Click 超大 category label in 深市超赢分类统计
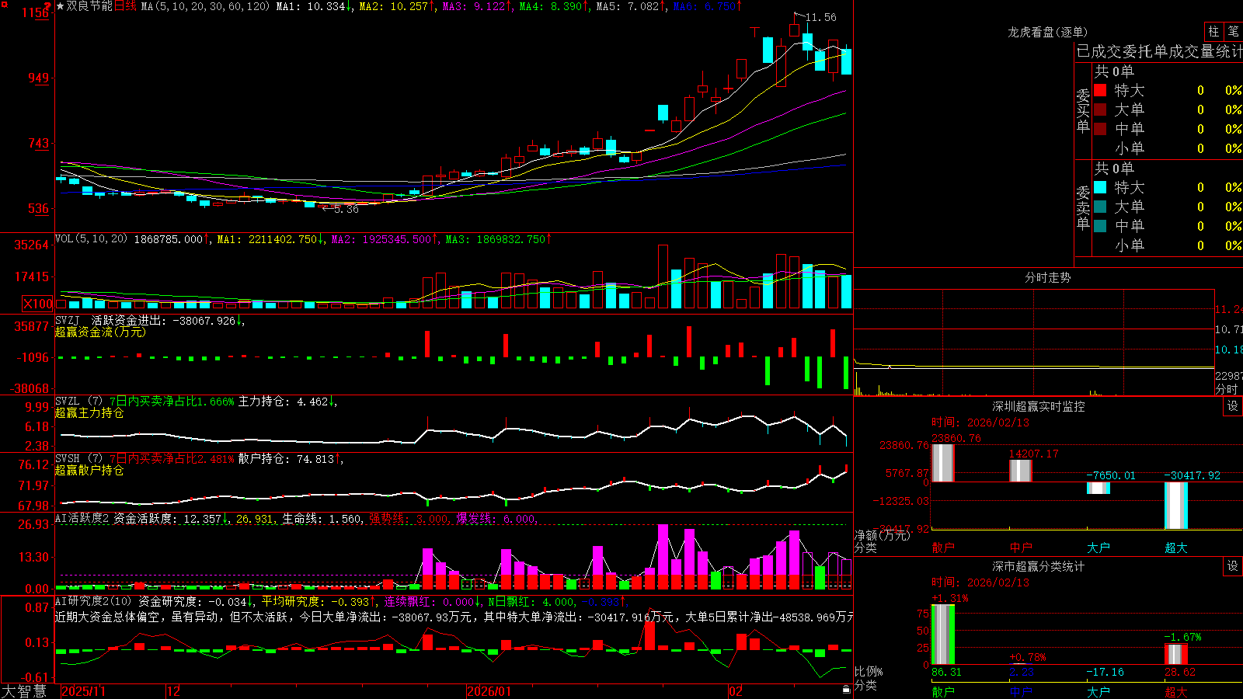The height and width of the screenshot is (699, 1243). pyautogui.click(x=1175, y=691)
